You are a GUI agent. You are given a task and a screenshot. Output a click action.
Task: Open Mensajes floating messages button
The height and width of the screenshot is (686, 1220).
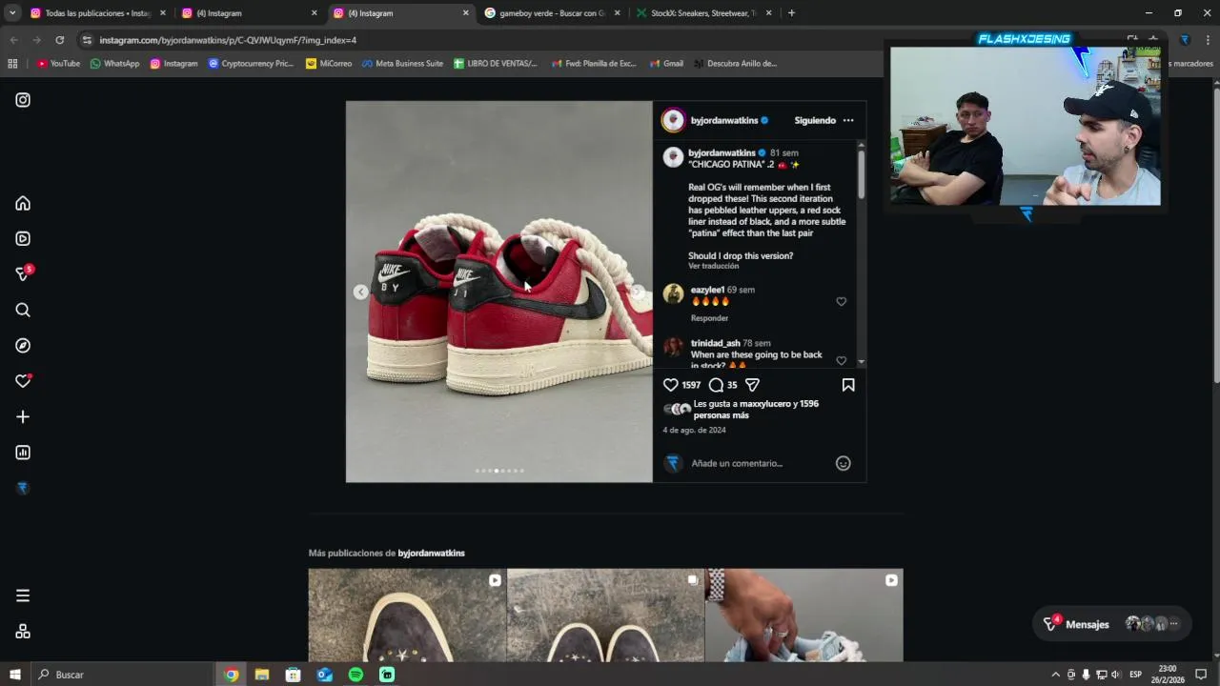tap(1111, 624)
